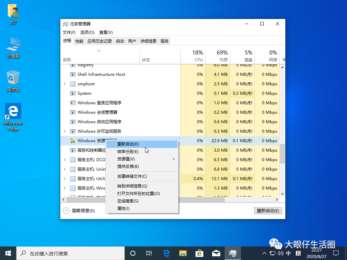Click the Windows 登录应用程序 process icon
The height and width of the screenshot is (260, 347).
click(73, 103)
